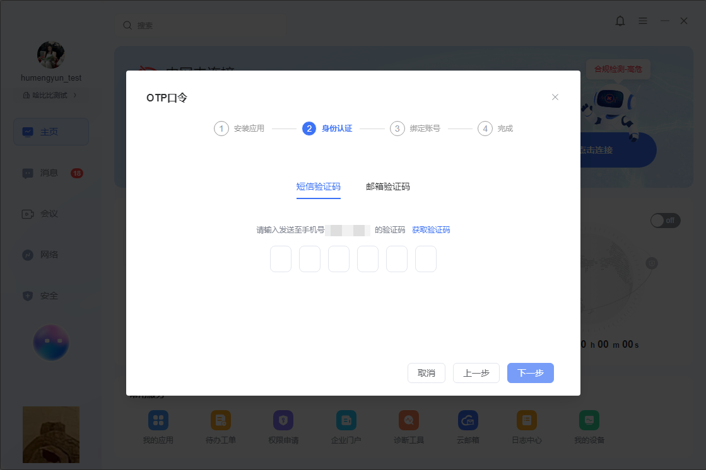Launch the 诊断工具 icon

point(409,420)
